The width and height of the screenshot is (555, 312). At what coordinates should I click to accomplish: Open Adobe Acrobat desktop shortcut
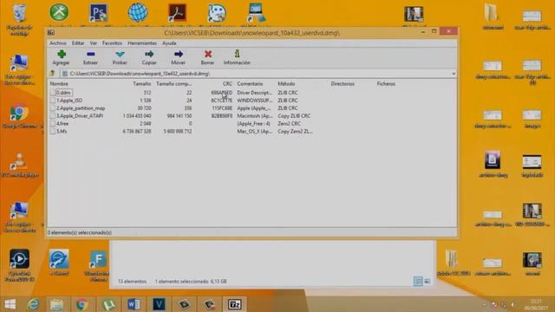click(177, 14)
